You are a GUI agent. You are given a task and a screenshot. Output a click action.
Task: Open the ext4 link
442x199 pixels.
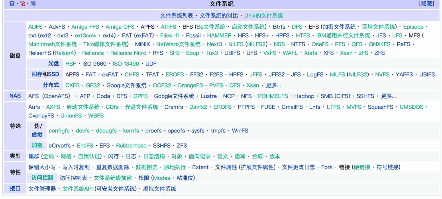[108, 35]
